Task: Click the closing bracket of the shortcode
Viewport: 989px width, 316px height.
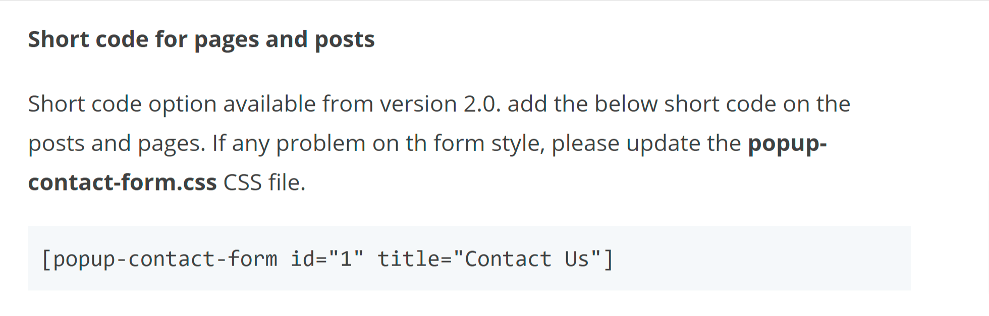Action: point(609,260)
